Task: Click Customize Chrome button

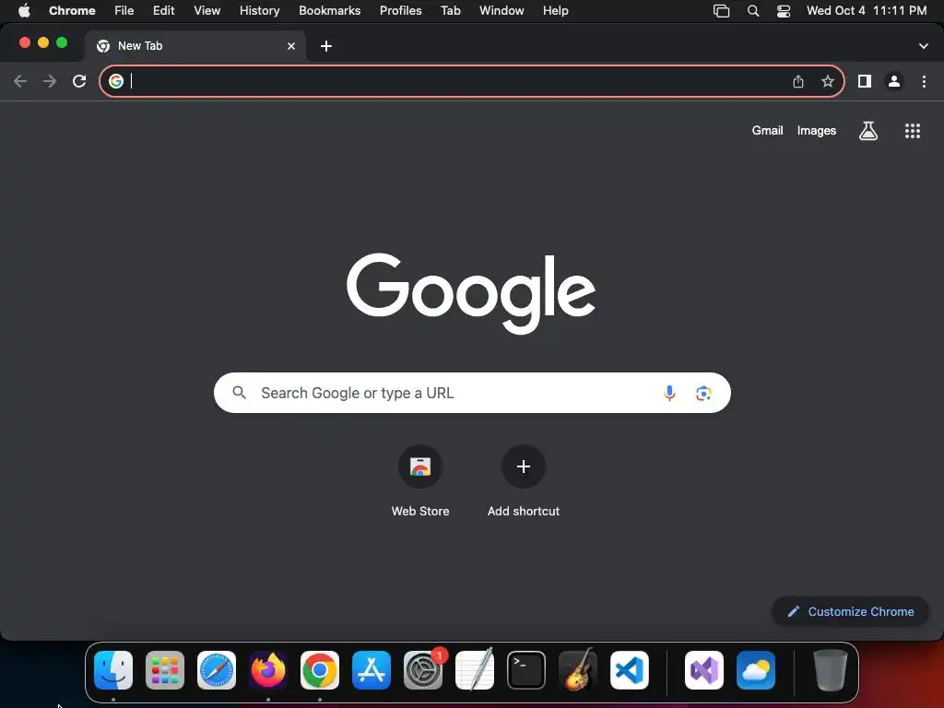Action: (850, 612)
